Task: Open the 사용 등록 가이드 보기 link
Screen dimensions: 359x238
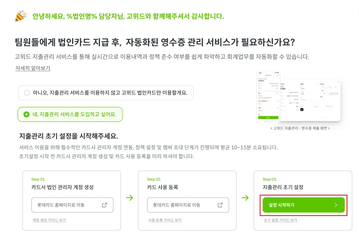Action: (165, 220)
